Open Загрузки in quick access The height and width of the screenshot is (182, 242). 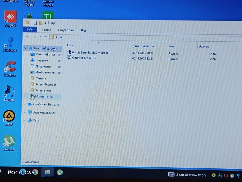click(42, 60)
